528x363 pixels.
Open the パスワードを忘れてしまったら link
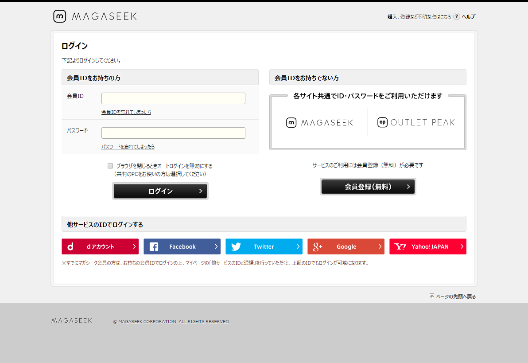point(128,147)
